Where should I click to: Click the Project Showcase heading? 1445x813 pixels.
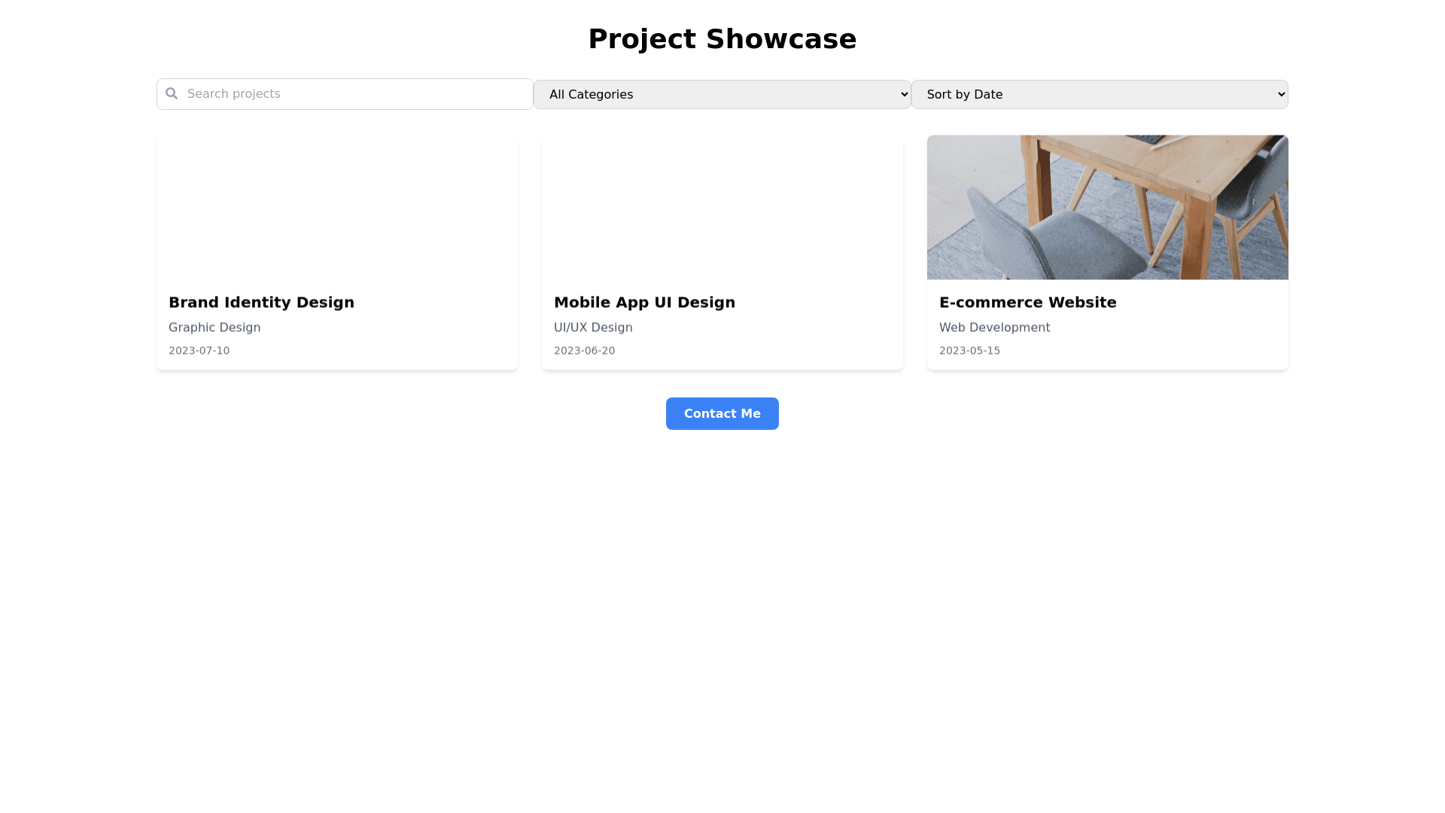point(722,39)
